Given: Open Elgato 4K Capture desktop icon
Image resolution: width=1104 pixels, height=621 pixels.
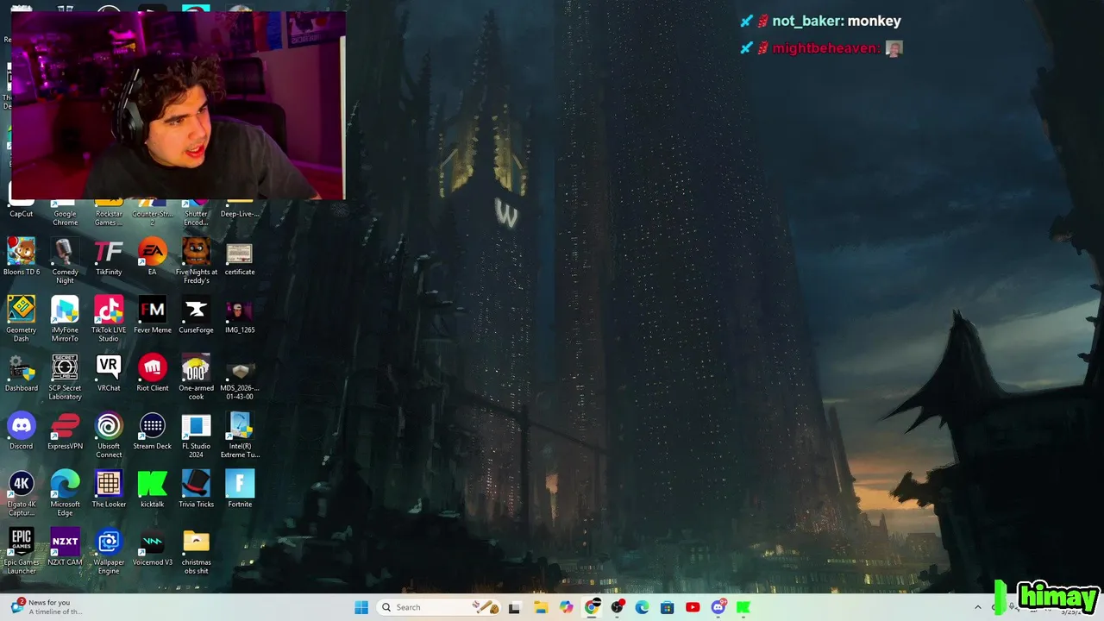Looking at the screenshot, I should click(x=22, y=492).
